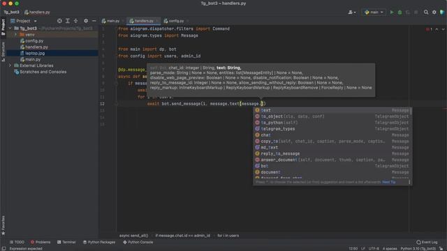
Task: Open the Structure tool window stripe
Action: pos(3,52)
